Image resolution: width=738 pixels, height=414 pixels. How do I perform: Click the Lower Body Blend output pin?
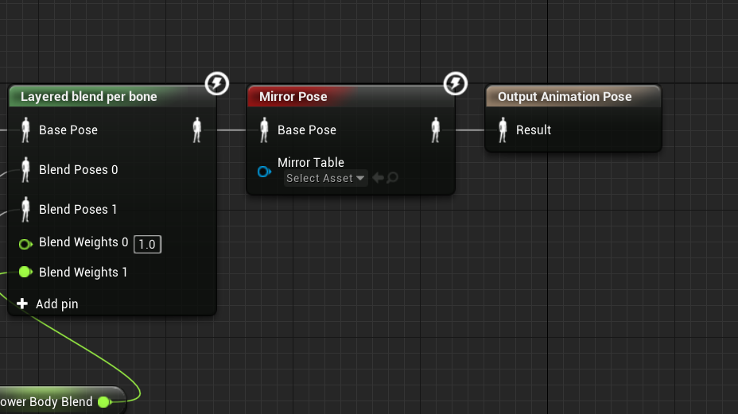tap(104, 402)
